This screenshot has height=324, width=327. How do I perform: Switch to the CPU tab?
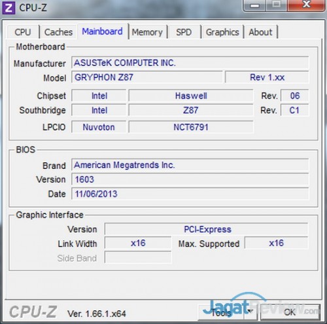[23, 32]
